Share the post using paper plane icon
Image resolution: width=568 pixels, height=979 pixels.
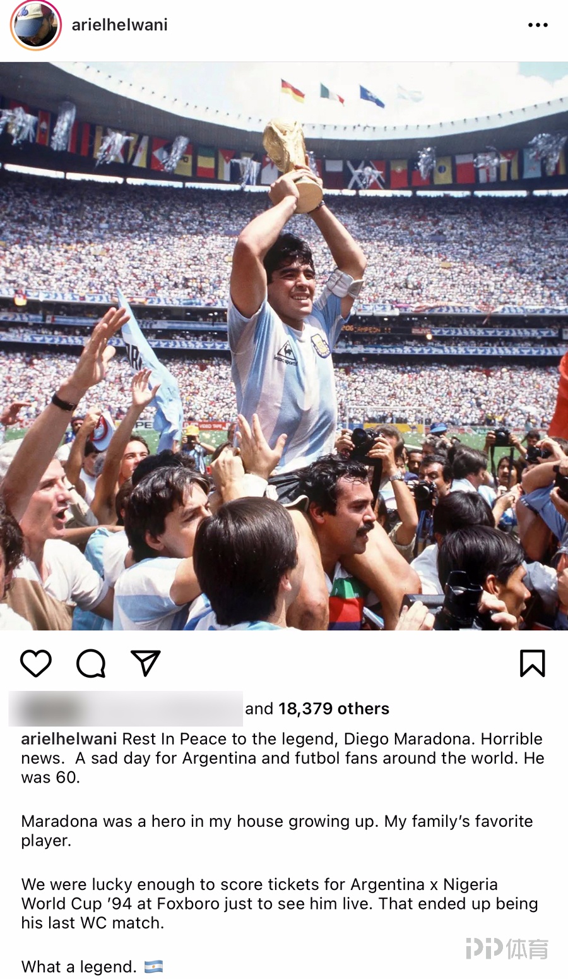coord(146,663)
